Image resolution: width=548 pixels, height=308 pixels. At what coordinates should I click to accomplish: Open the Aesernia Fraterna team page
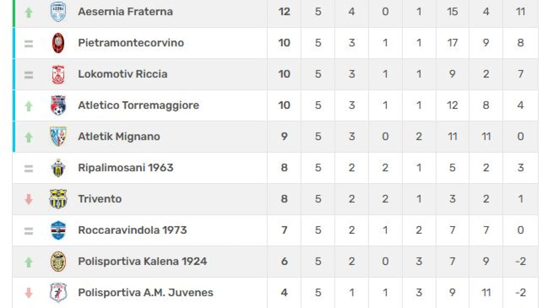[x=125, y=12]
